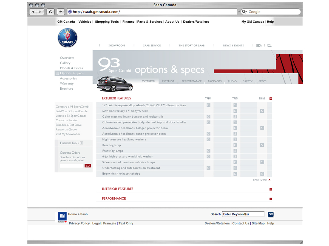Click the Saab breadcrumb link
The width and height of the screenshot is (329, 246).
click(x=84, y=214)
